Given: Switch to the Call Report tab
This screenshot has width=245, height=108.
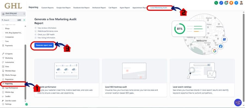Looking at the screenshot, I should (113, 8).
